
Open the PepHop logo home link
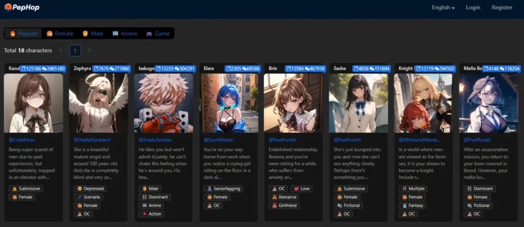click(x=22, y=7)
